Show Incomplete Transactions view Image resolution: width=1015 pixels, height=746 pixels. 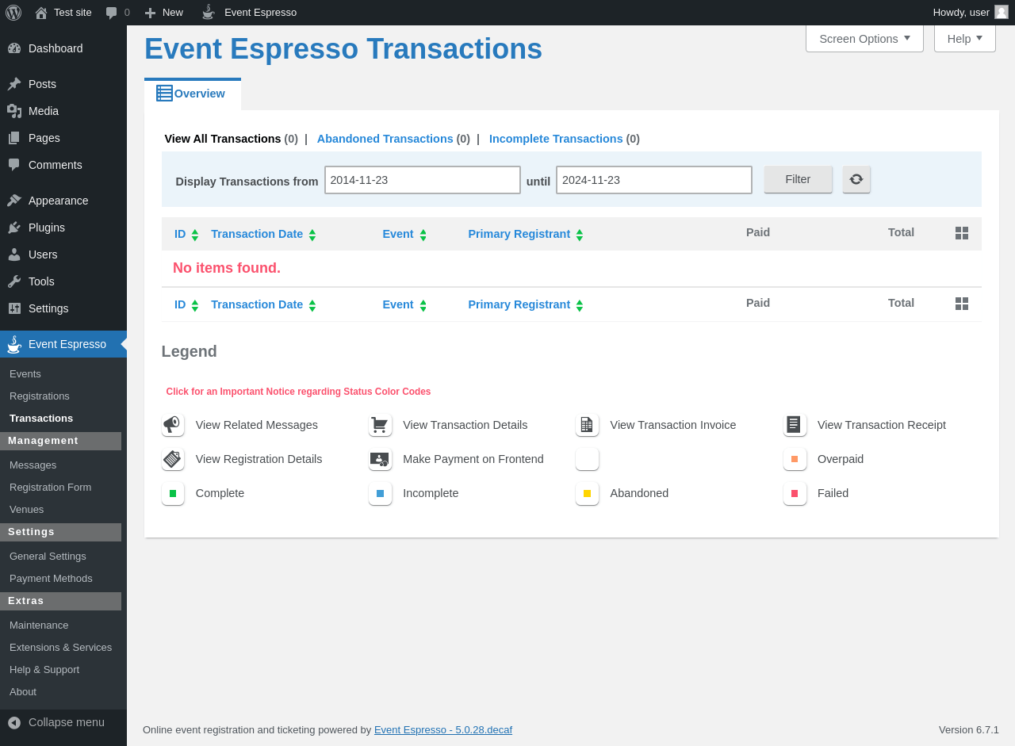coord(556,139)
